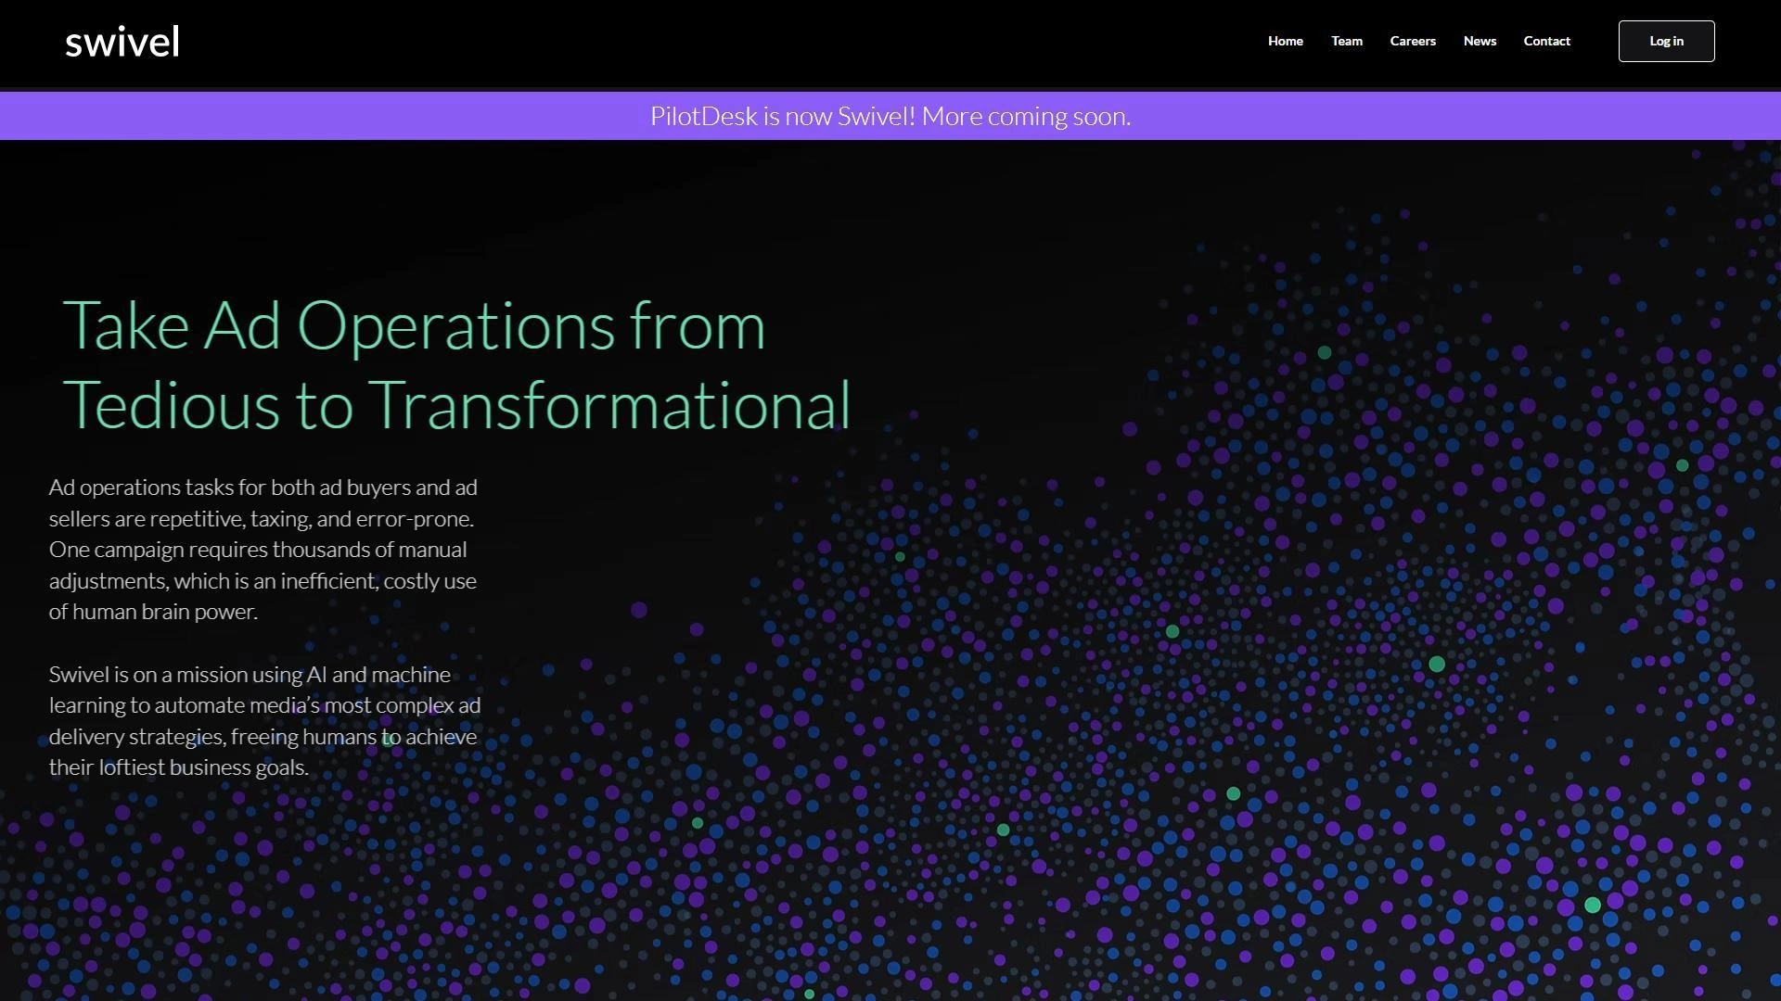Image resolution: width=1781 pixels, height=1001 pixels.
Task: Open the Careers page
Action: tap(1412, 41)
